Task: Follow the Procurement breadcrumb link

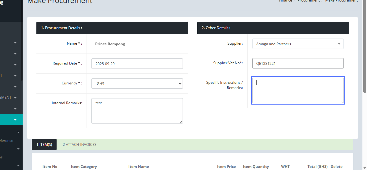Action: pos(308,1)
